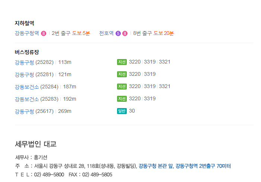Image resolution: width=261 pixels, height=182 pixels.
Task: Open 천호역 subway station link
Action: tap(106, 33)
